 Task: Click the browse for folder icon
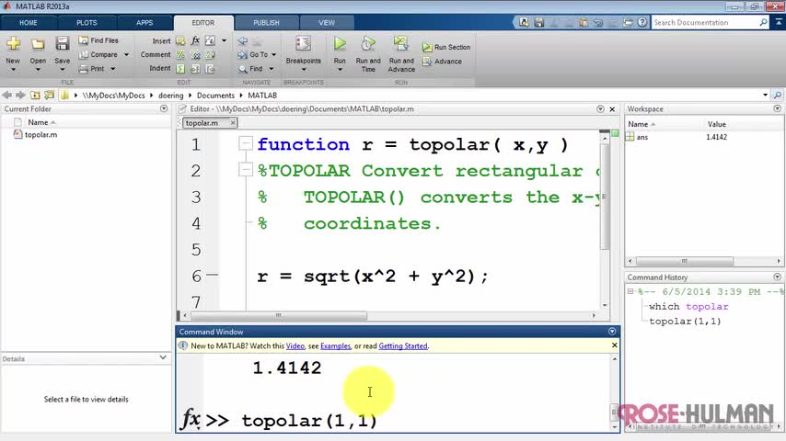(x=49, y=96)
